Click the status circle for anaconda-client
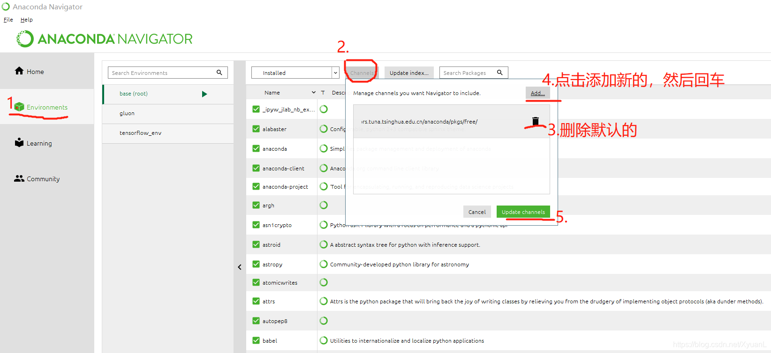Image resolution: width=771 pixels, height=353 pixels. [324, 168]
